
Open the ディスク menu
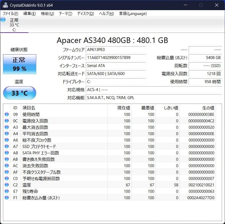pos(85,14)
